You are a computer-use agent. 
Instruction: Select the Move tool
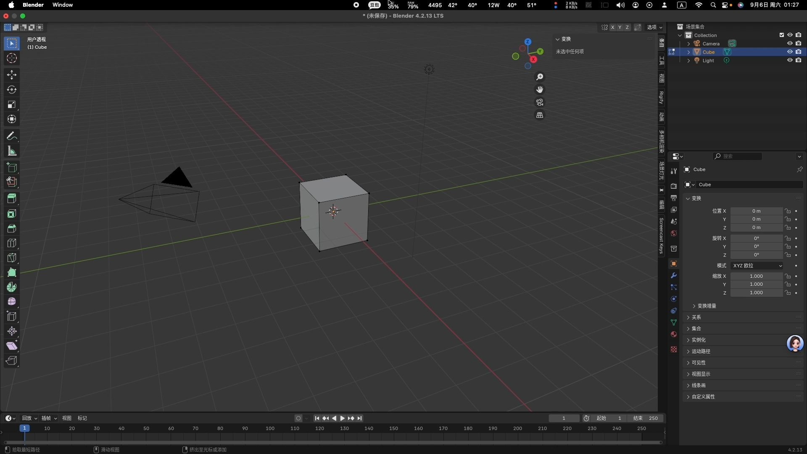tap(12, 75)
